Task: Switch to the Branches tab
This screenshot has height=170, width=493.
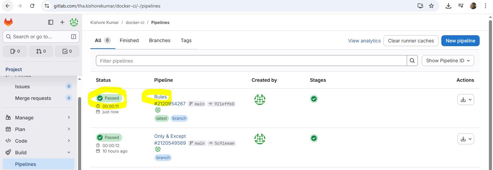Action: [160, 40]
